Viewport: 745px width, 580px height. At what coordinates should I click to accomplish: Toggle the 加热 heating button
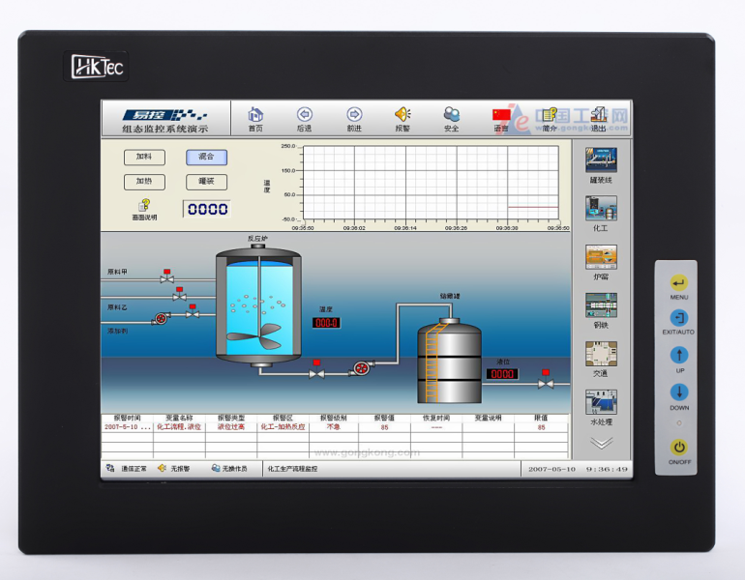[x=144, y=182]
